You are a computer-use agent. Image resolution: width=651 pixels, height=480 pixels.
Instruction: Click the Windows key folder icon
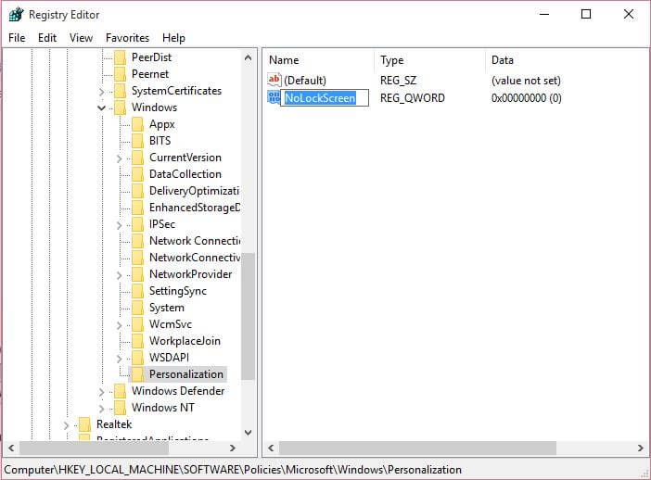(x=120, y=107)
